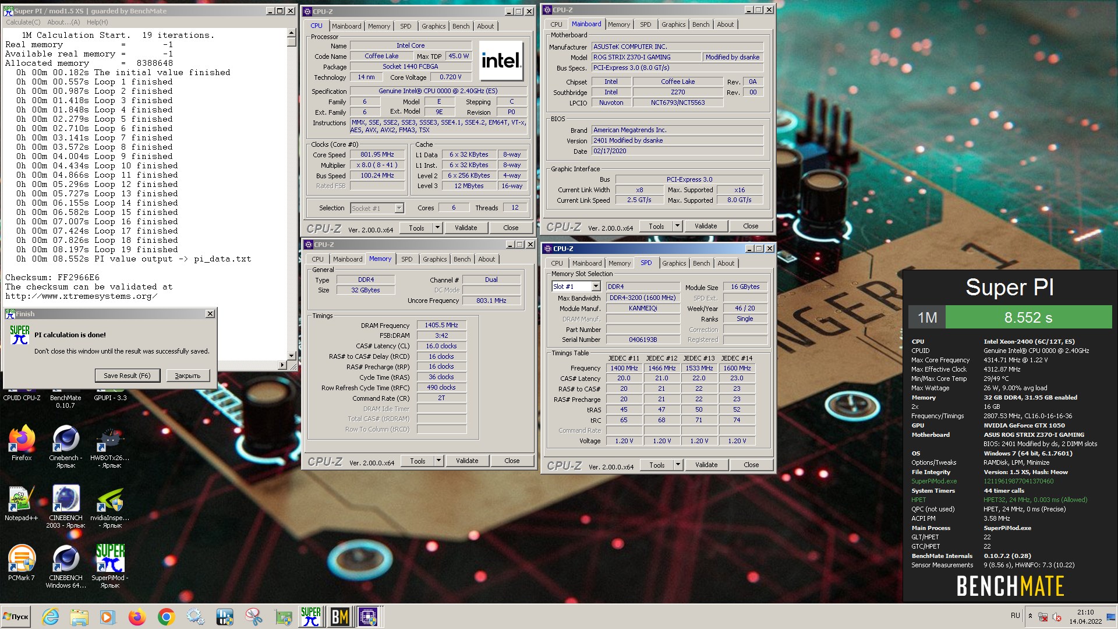The height and width of the screenshot is (629, 1118).
Task: Open the GPUPI - 3.3 desktop shortcut
Action: click(110, 397)
